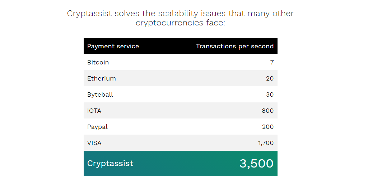Select the Byteball row label
This screenshot has height=184, width=368.
tap(100, 95)
